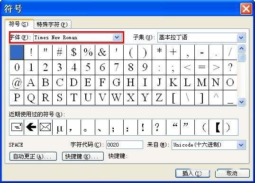The width and height of the screenshot is (255, 183).
Task: Open the subset (子集) dropdown arrow
Action: (x=241, y=37)
